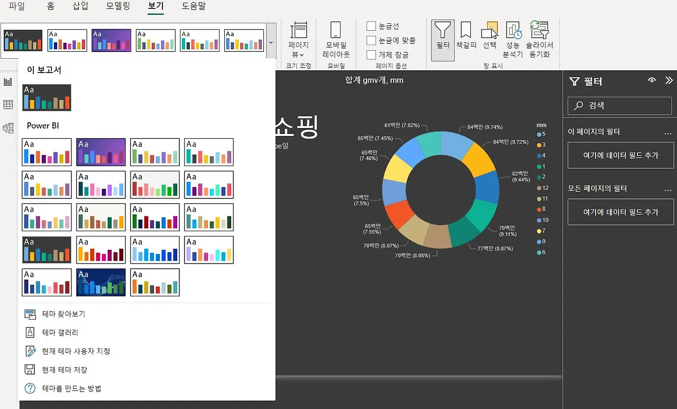
Task: Open the 선택 selection pane
Action: [490, 36]
